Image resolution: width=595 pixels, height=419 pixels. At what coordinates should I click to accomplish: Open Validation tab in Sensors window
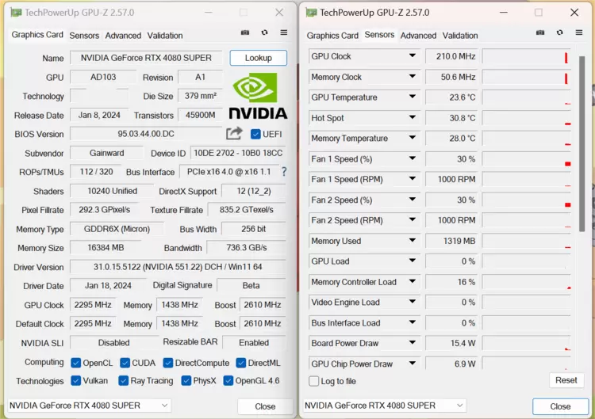coord(460,36)
